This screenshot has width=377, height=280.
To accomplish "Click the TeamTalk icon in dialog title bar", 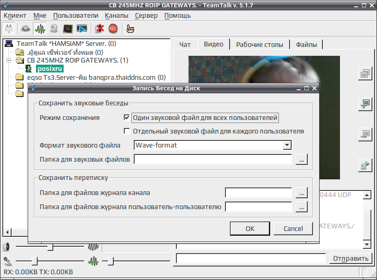I will [33, 88].
